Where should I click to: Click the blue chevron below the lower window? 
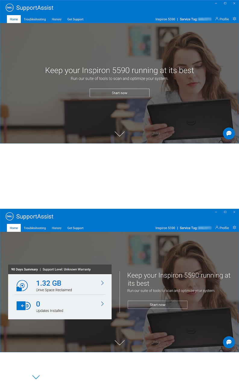click(x=36, y=377)
